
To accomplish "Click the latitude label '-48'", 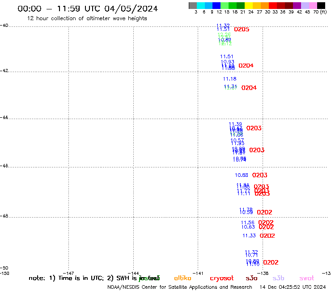I will tap(4, 216).
